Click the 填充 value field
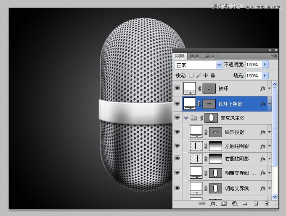Viewport: 286px width, 216px height. (x=254, y=75)
